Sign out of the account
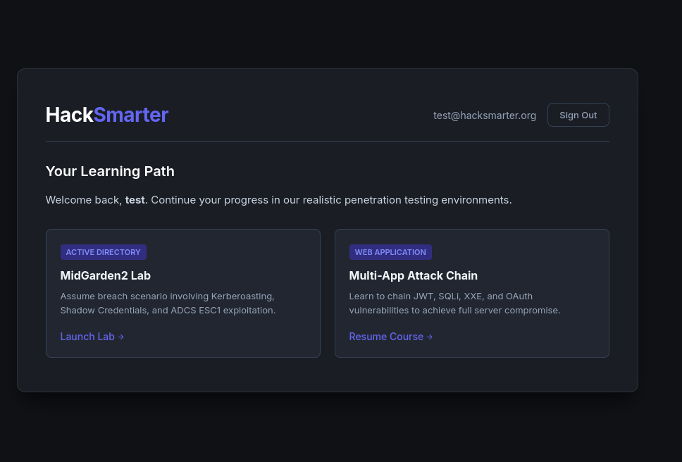 click(x=578, y=115)
